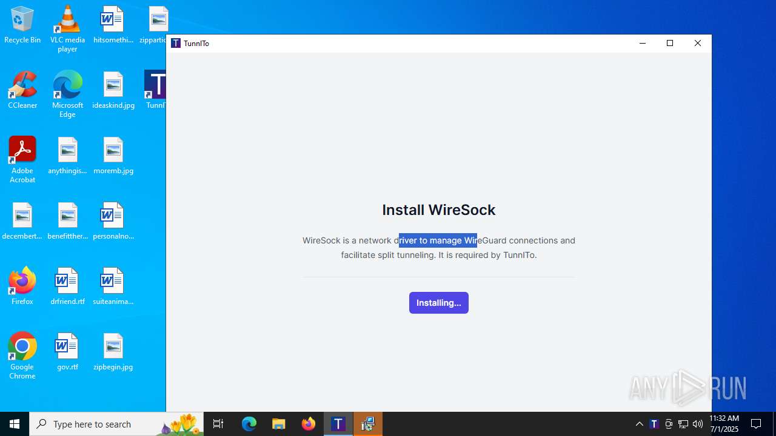Select the VLC media player shortcut
776x436 pixels.
click(67, 28)
